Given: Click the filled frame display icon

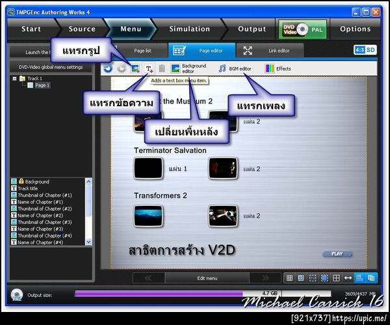Looking at the screenshot, I should 324,278.
